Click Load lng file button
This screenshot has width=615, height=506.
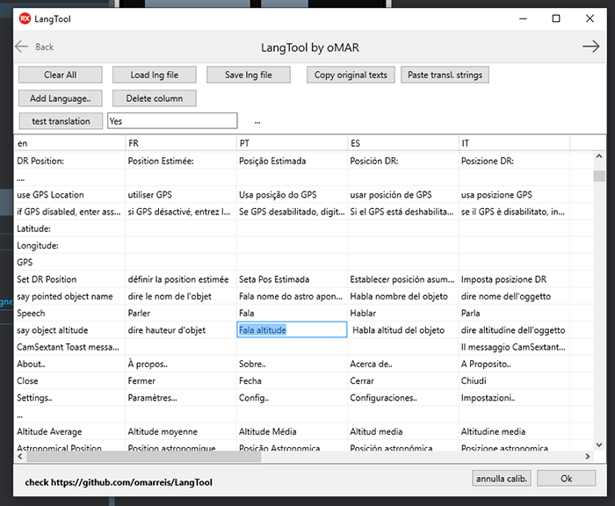(x=155, y=75)
